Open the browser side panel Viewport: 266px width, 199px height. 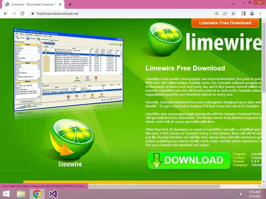[244, 13]
